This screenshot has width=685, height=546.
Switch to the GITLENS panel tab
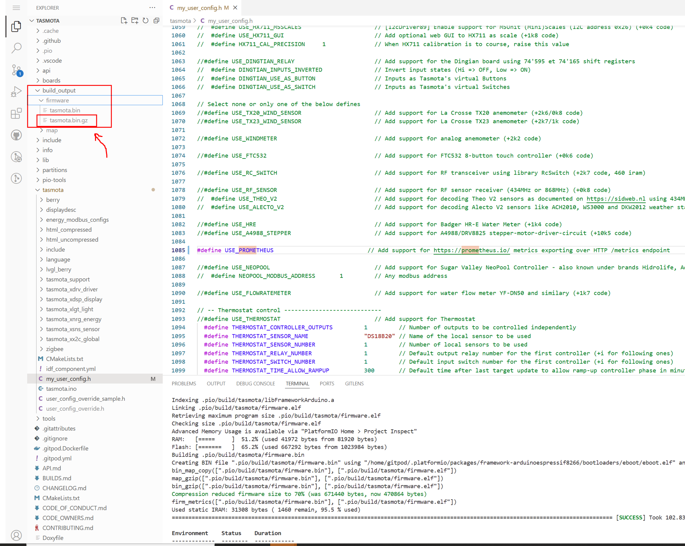(x=354, y=383)
